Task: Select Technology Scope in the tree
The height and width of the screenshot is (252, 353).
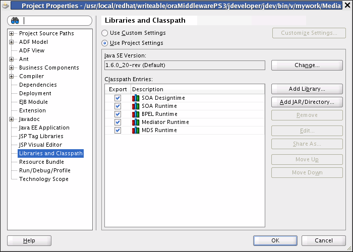Action: coord(43,179)
